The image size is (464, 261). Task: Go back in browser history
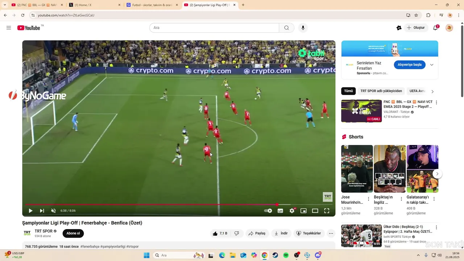pos(5,15)
